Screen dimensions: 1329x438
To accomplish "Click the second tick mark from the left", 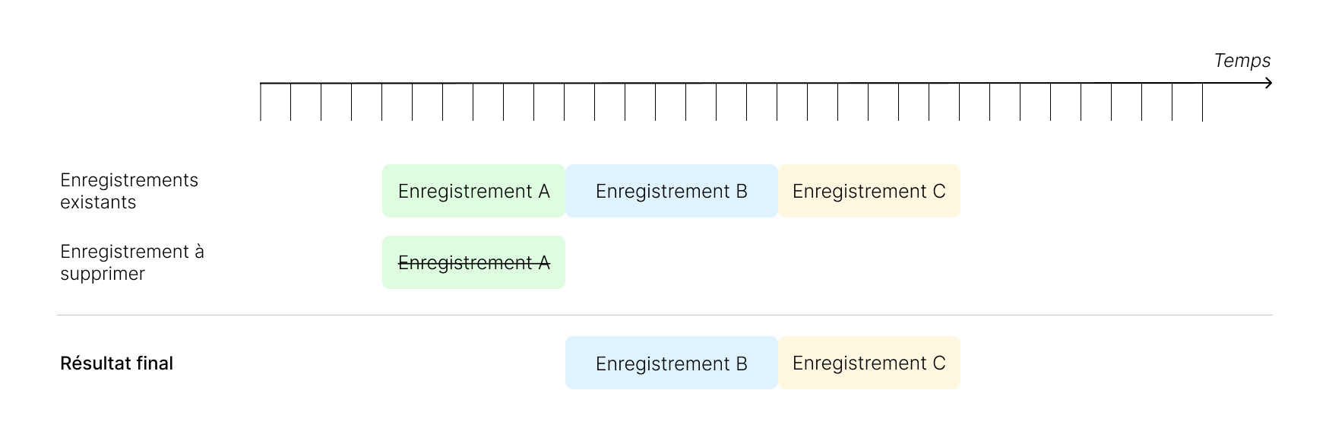I will point(291,103).
